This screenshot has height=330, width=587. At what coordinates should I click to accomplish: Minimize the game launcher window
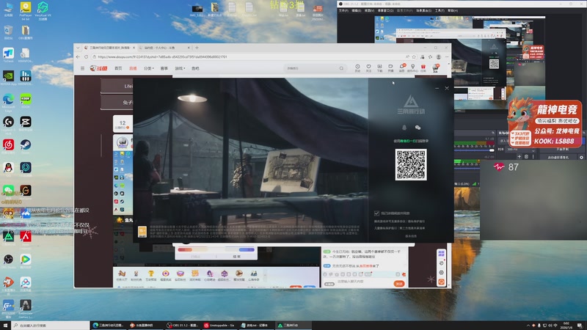pos(437,88)
